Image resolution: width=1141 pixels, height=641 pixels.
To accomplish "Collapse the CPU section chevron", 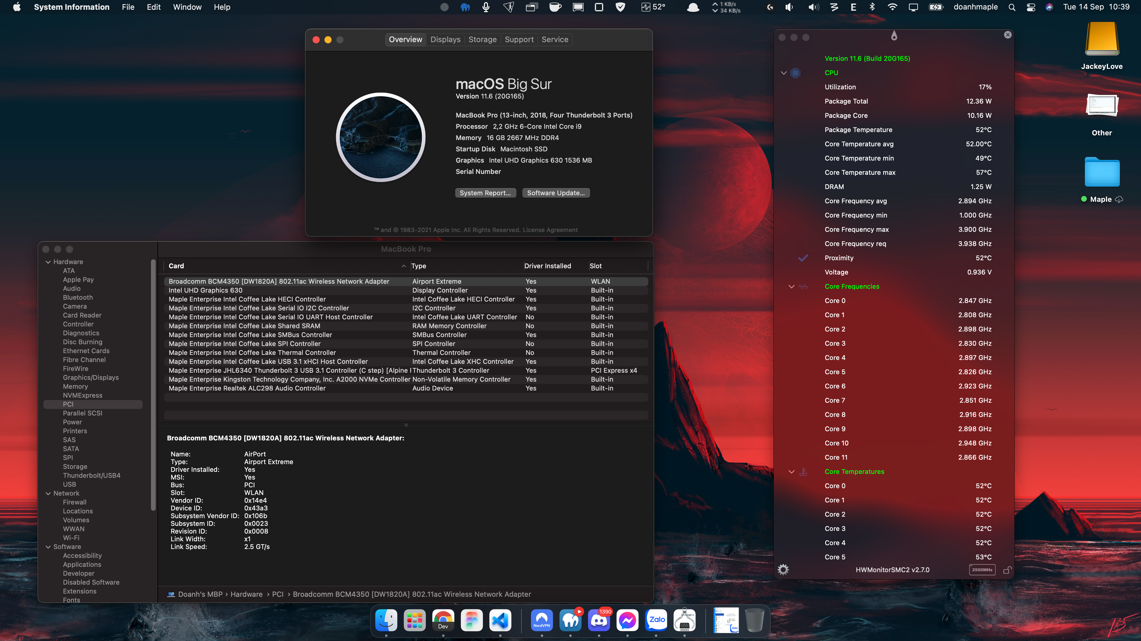I will coord(784,73).
